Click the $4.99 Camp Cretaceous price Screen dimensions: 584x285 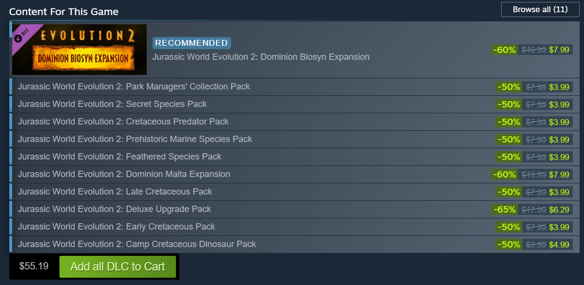[x=559, y=245]
